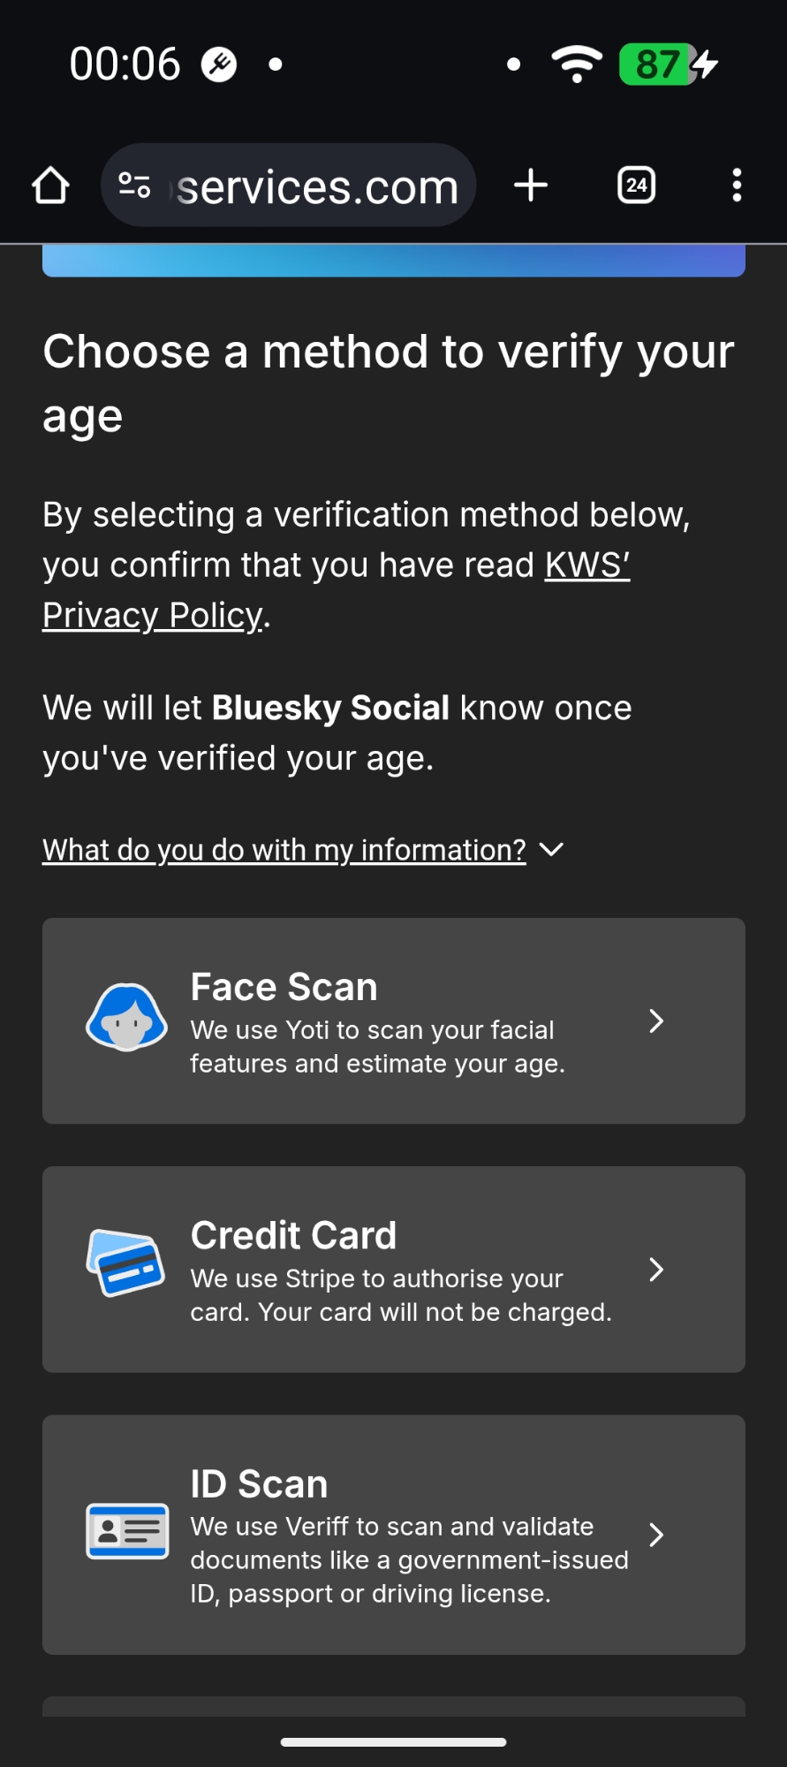This screenshot has width=787, height=1767.
Task: Expand the information dropdown chevron
Action: [x=552, y=850]
